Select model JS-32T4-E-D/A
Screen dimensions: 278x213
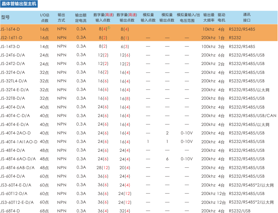(x=15, y=90)
